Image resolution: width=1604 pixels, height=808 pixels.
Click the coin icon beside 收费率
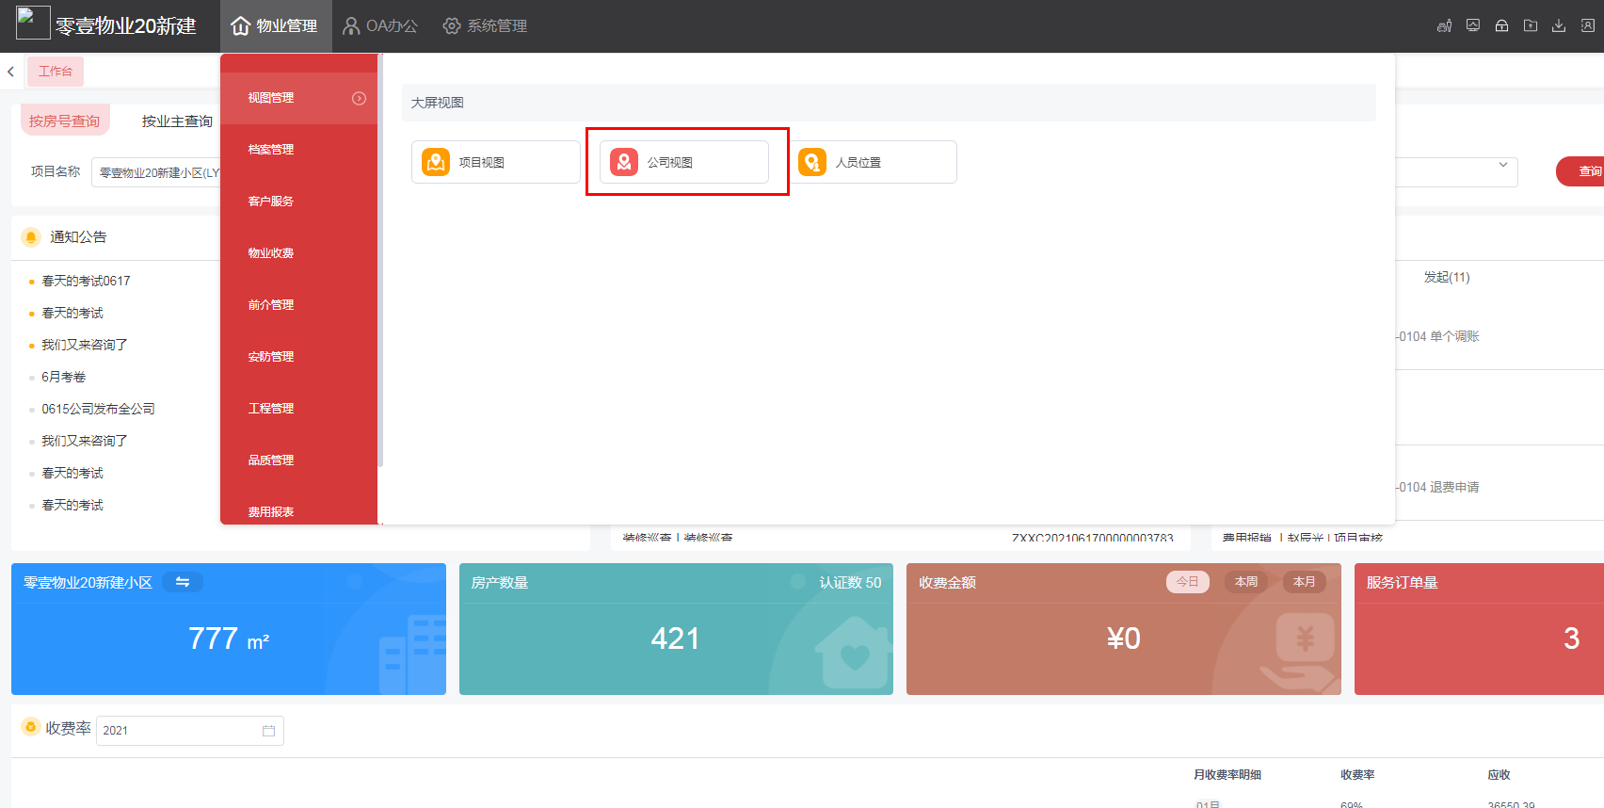click(31, 727)
